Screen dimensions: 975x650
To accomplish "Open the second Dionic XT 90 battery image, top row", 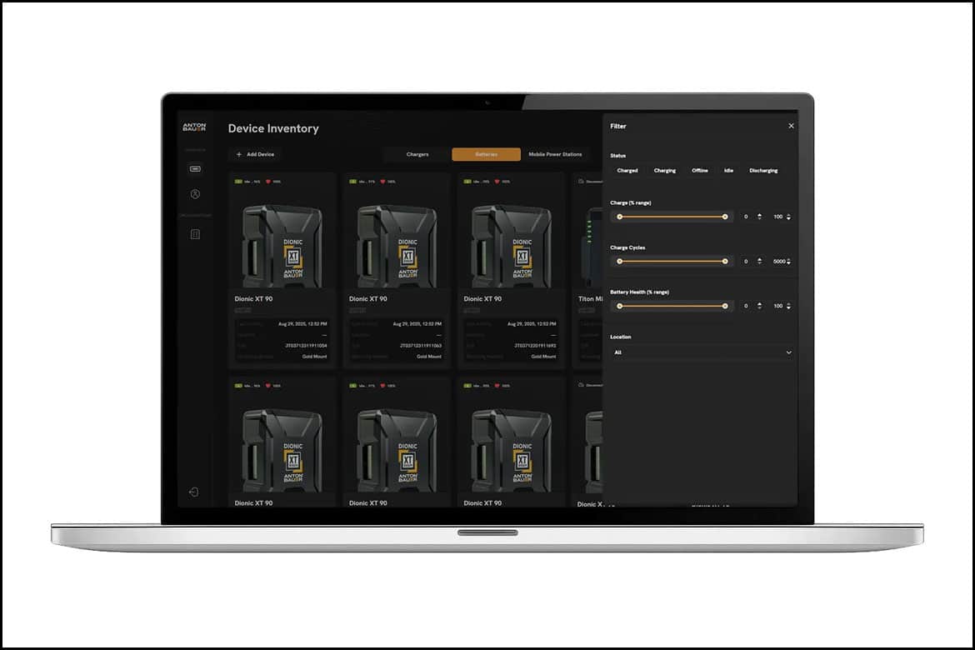I will 397,246.
